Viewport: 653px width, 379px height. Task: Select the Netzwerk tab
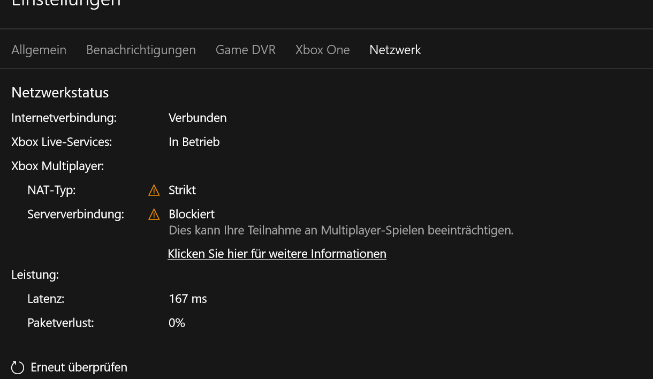click(x=395, y=50)
